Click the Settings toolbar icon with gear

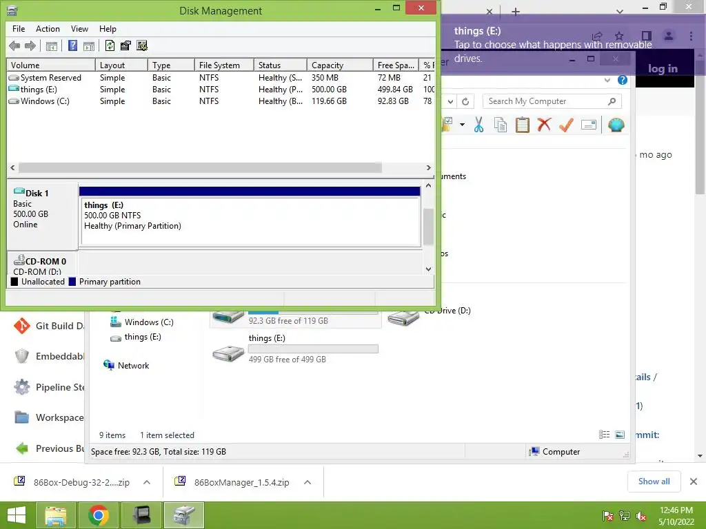click(142, 45)
